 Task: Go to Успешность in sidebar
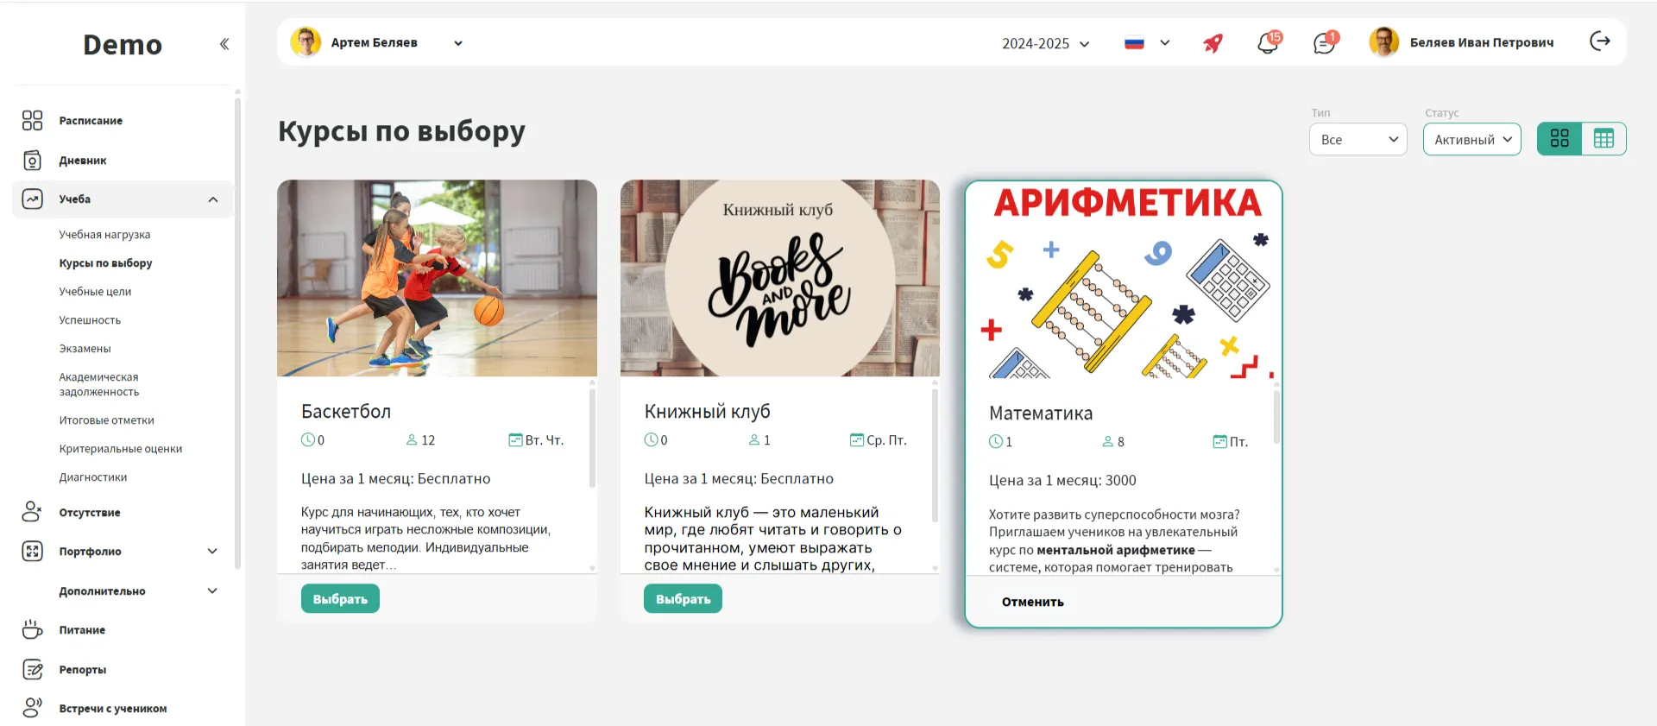pyautogui.click(x=90, y=320)
